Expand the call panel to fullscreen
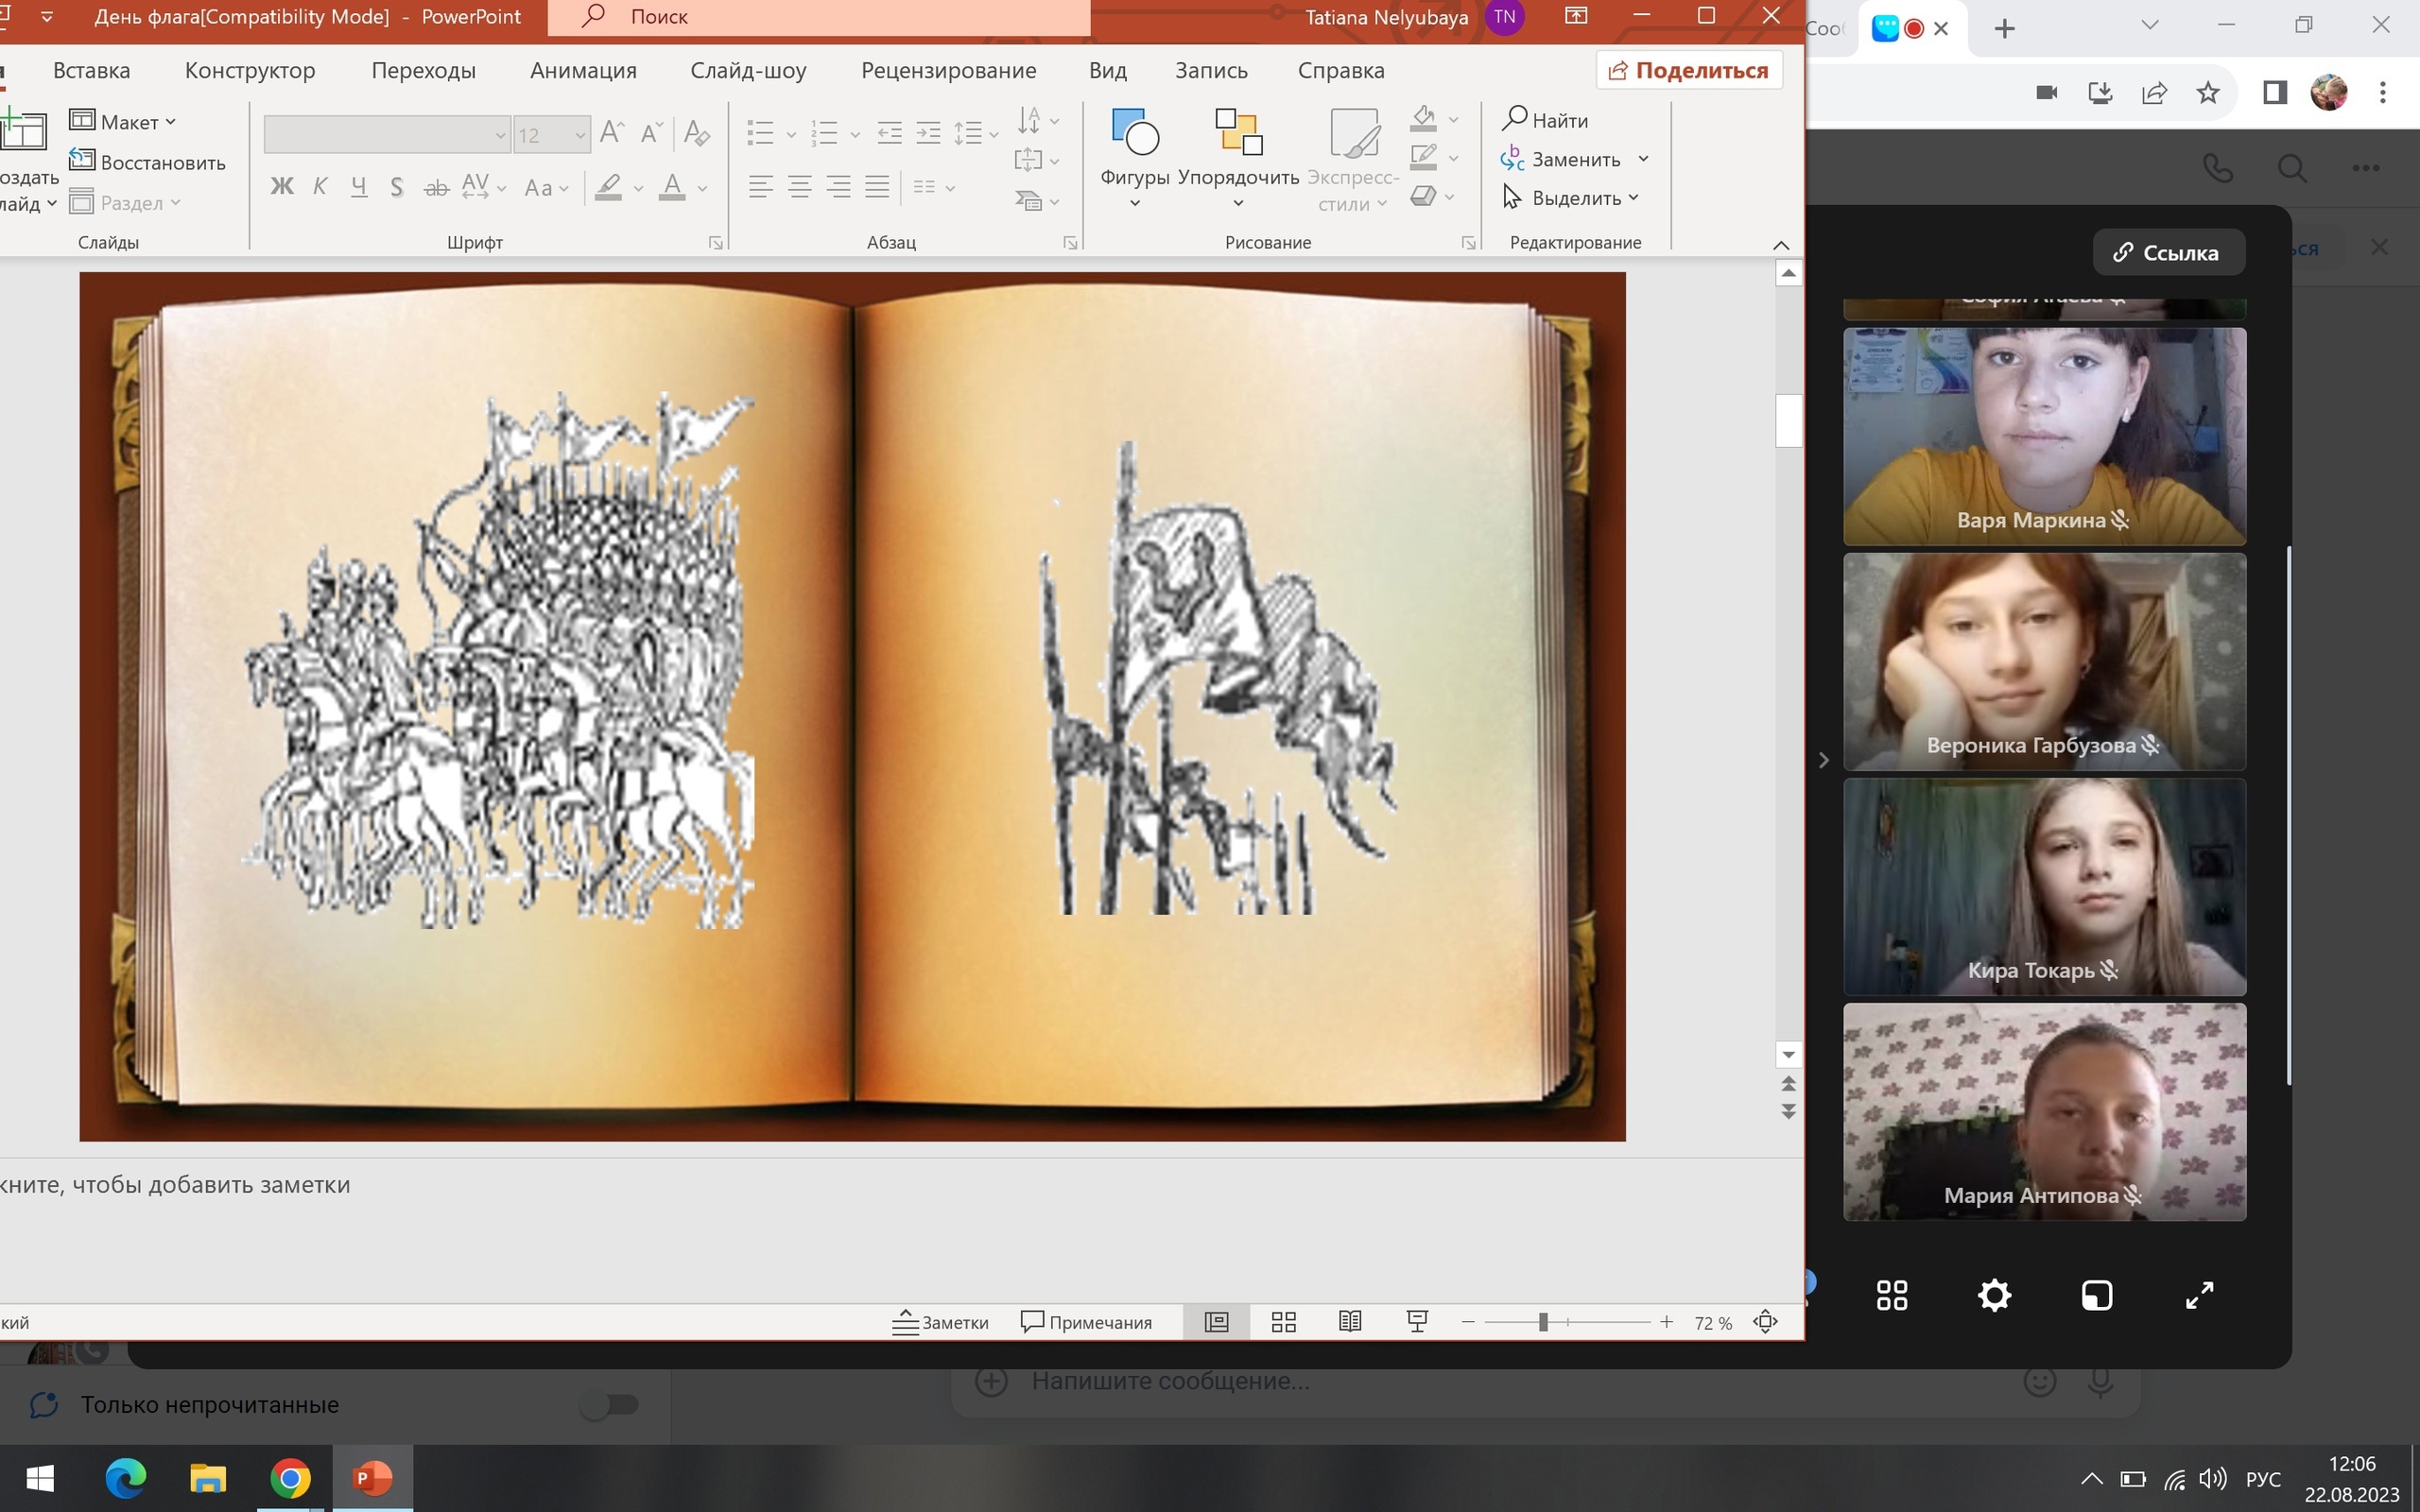 (x=2199, y=1295)
